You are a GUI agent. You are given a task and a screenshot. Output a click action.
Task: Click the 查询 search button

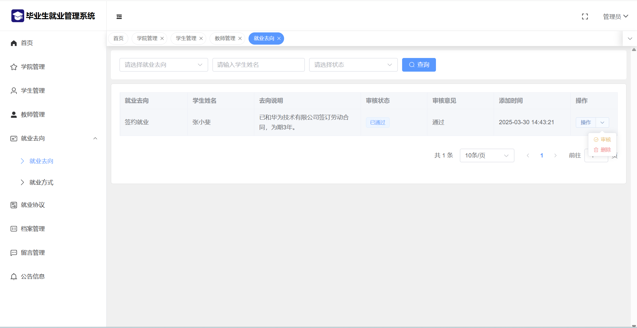point(419,65)
